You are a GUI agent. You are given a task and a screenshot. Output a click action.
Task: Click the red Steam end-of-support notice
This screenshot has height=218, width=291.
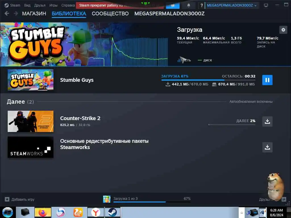(x=120, y=5)
